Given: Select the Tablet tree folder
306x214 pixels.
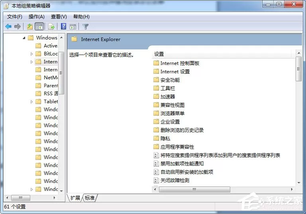Looking at the screenshot, I should click(x=47, y=102).
